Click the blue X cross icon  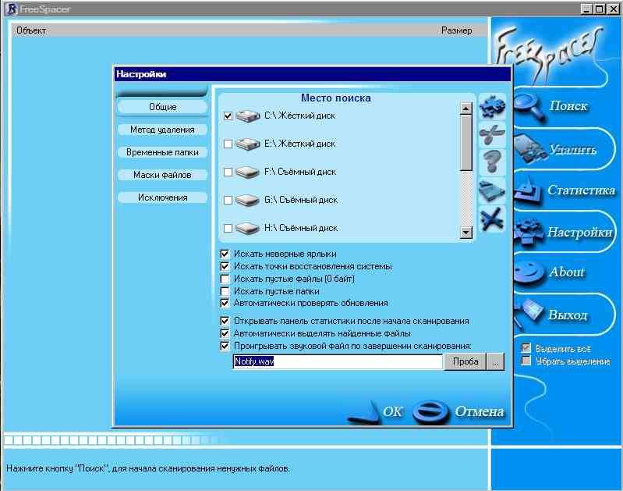(492, 219)
